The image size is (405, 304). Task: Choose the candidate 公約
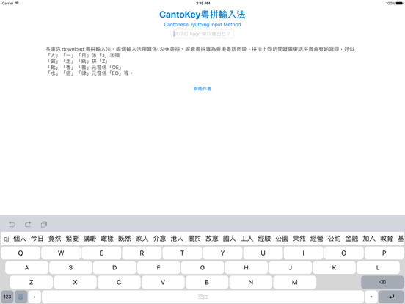point(334,239)
